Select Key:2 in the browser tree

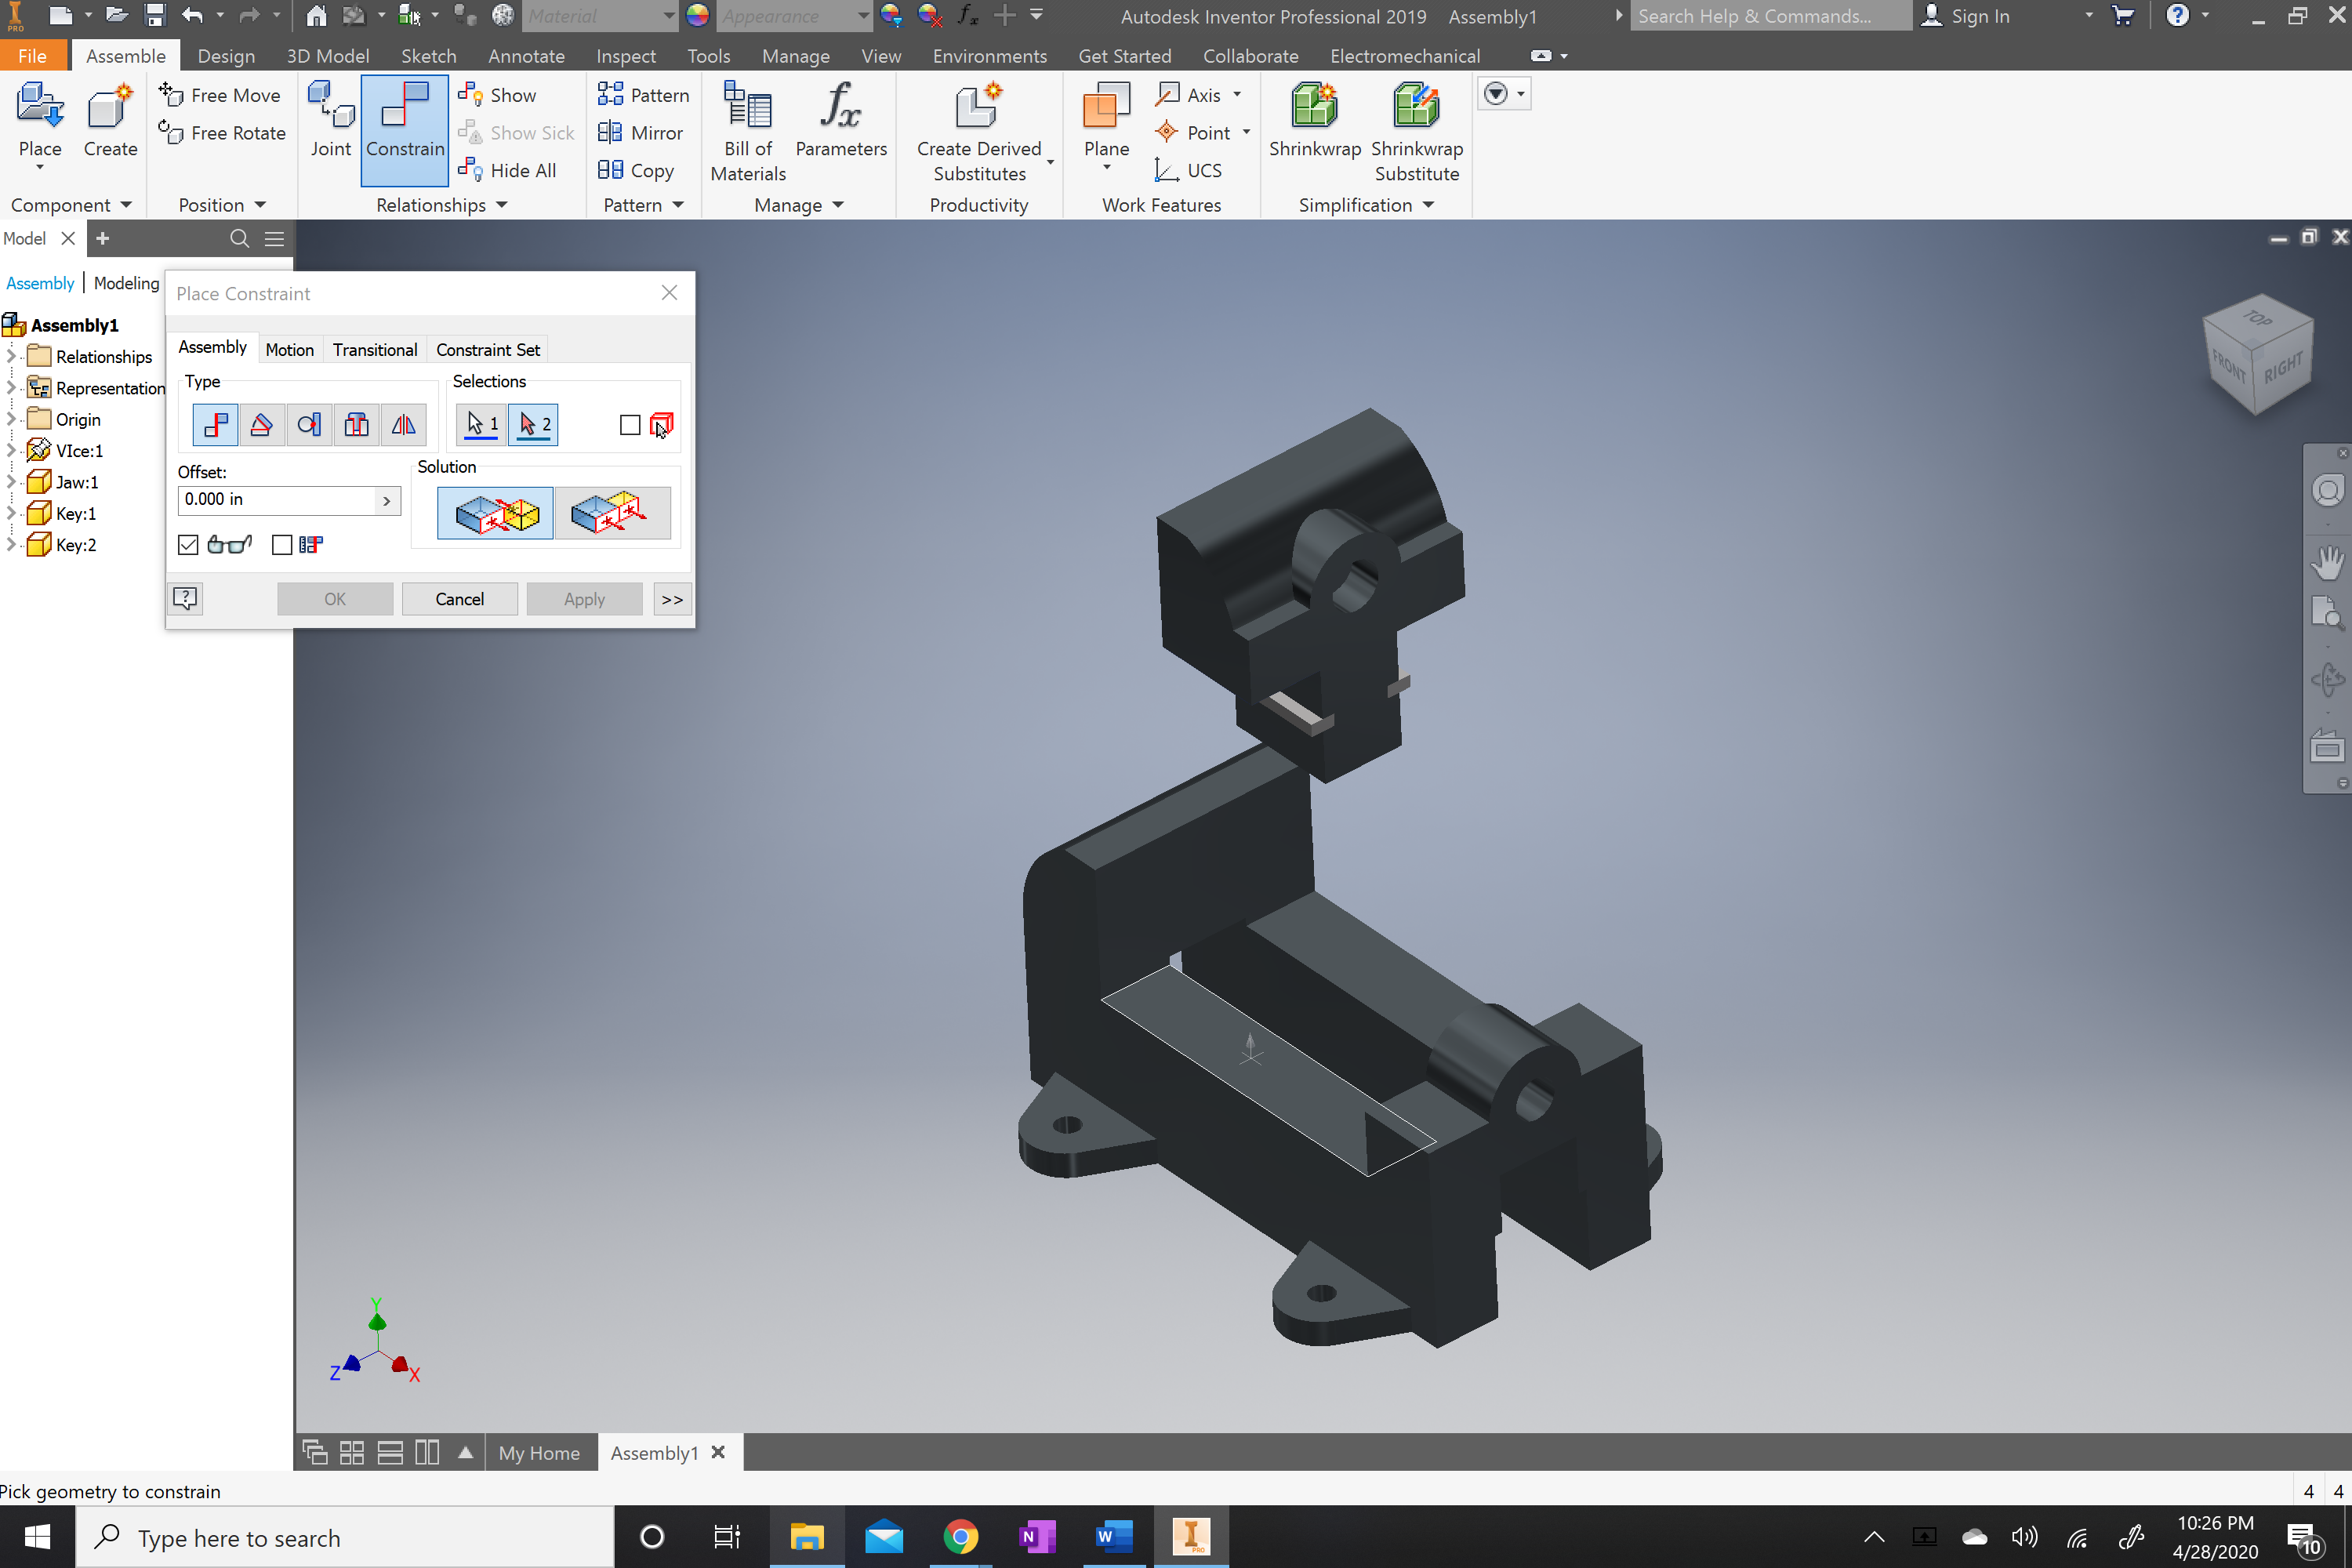point(76,545)
